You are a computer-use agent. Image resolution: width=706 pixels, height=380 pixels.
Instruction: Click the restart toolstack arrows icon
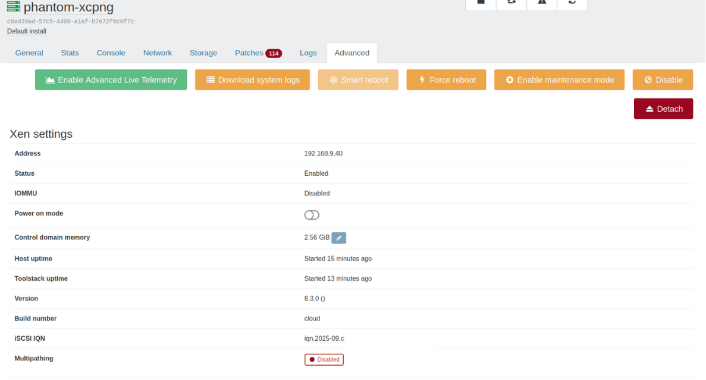[x=512, y=2]
